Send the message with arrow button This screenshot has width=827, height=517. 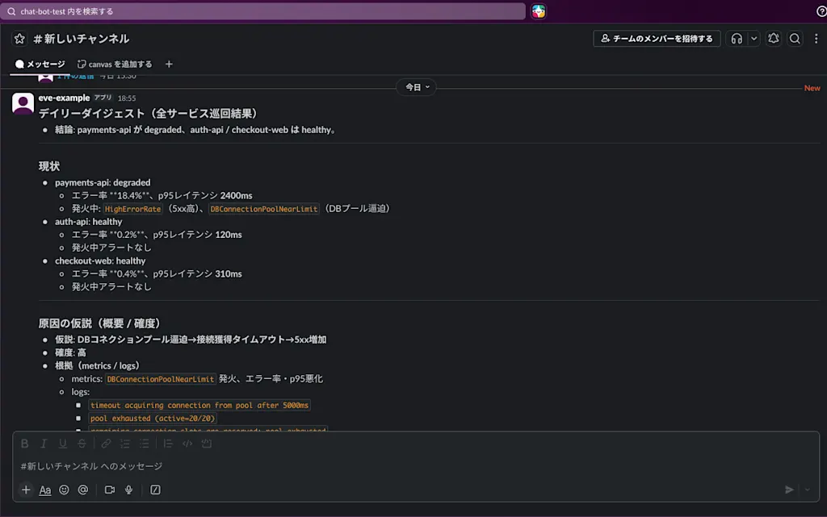tap(789, 490)
